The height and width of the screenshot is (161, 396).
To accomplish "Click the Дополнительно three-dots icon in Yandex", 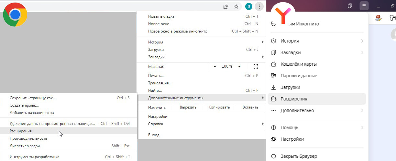I will 274,110.
